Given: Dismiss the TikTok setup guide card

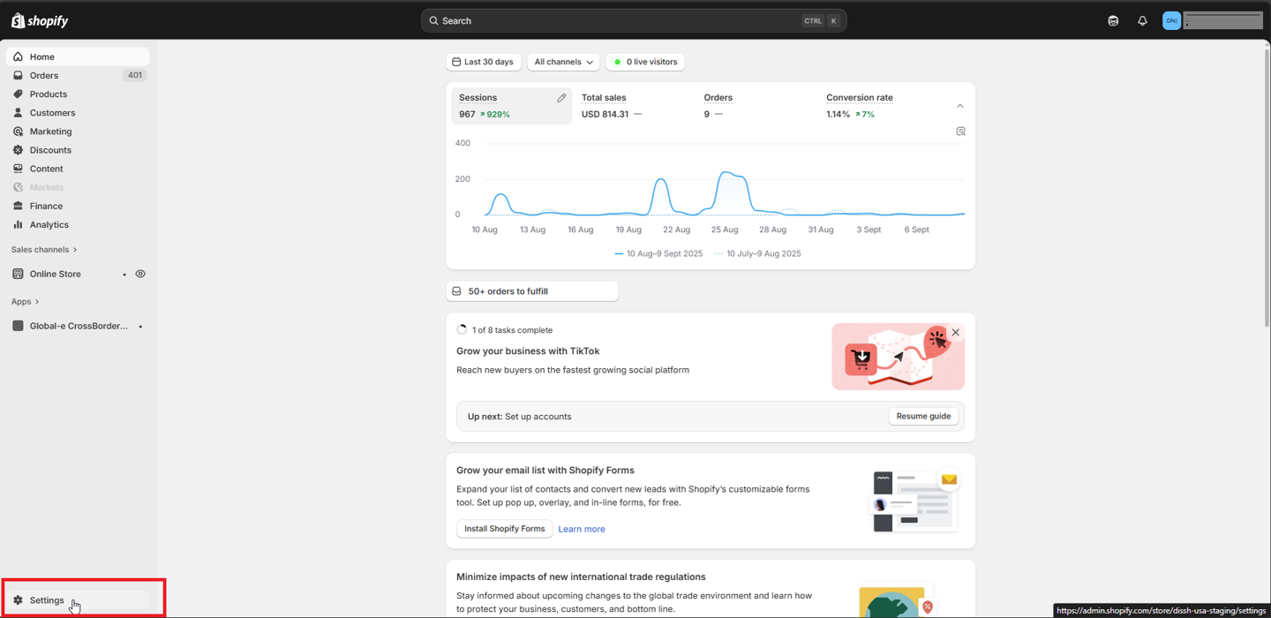Looking at the screenshot, I should click(955, 333).
